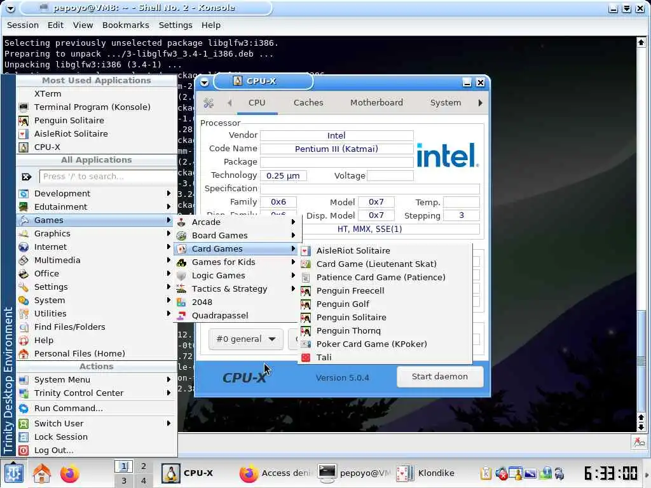
Task: Open the Settings menu in Konsole
Action: pyautogui.click(x=175, y=25)
